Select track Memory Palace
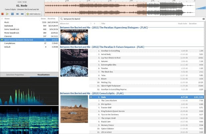The image size is (206, 134). click(146, 125)
